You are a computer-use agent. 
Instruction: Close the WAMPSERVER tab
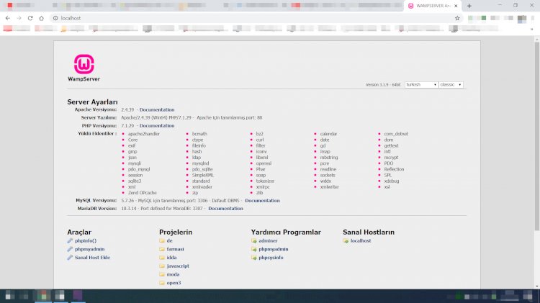pos(456,6)
